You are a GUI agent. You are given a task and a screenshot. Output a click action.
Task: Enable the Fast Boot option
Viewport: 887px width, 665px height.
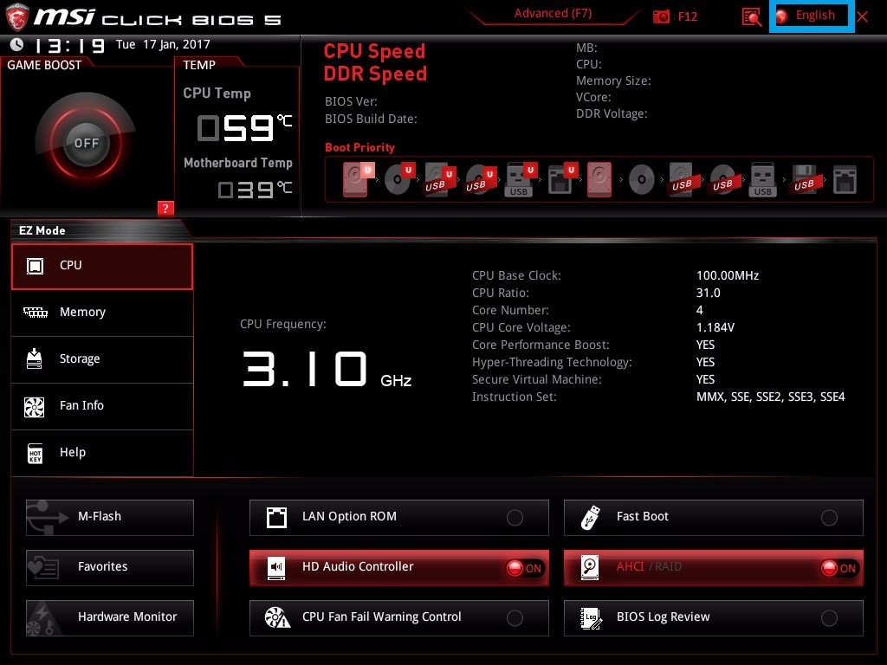(829, 518)
